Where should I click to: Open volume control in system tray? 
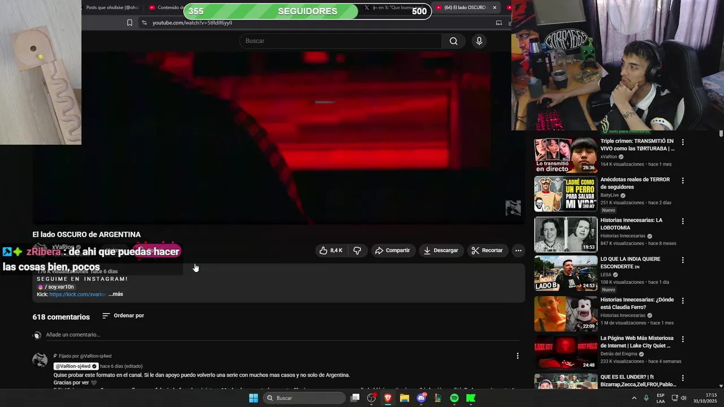(683, 398)
